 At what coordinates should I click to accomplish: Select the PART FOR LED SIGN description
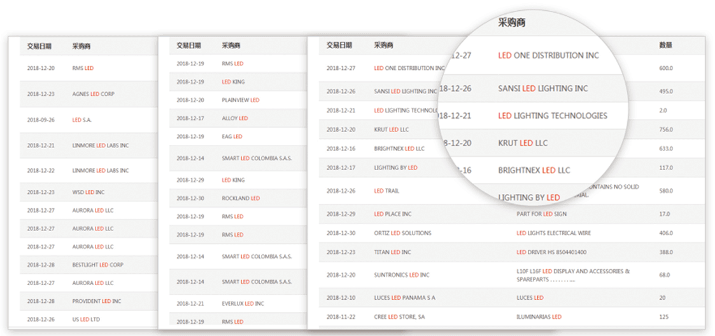click(x=543, y=214)
